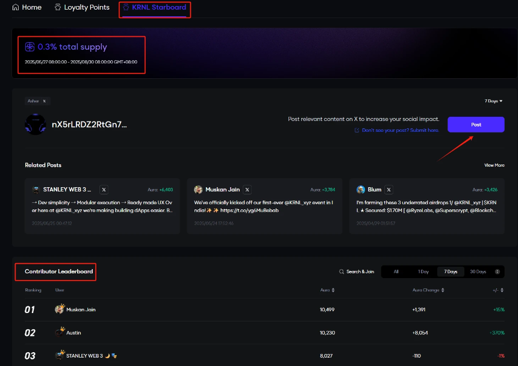Screen dimensions: 518x366
Task: Switch to the Loyalty Points tab
Action: point(81,8)
